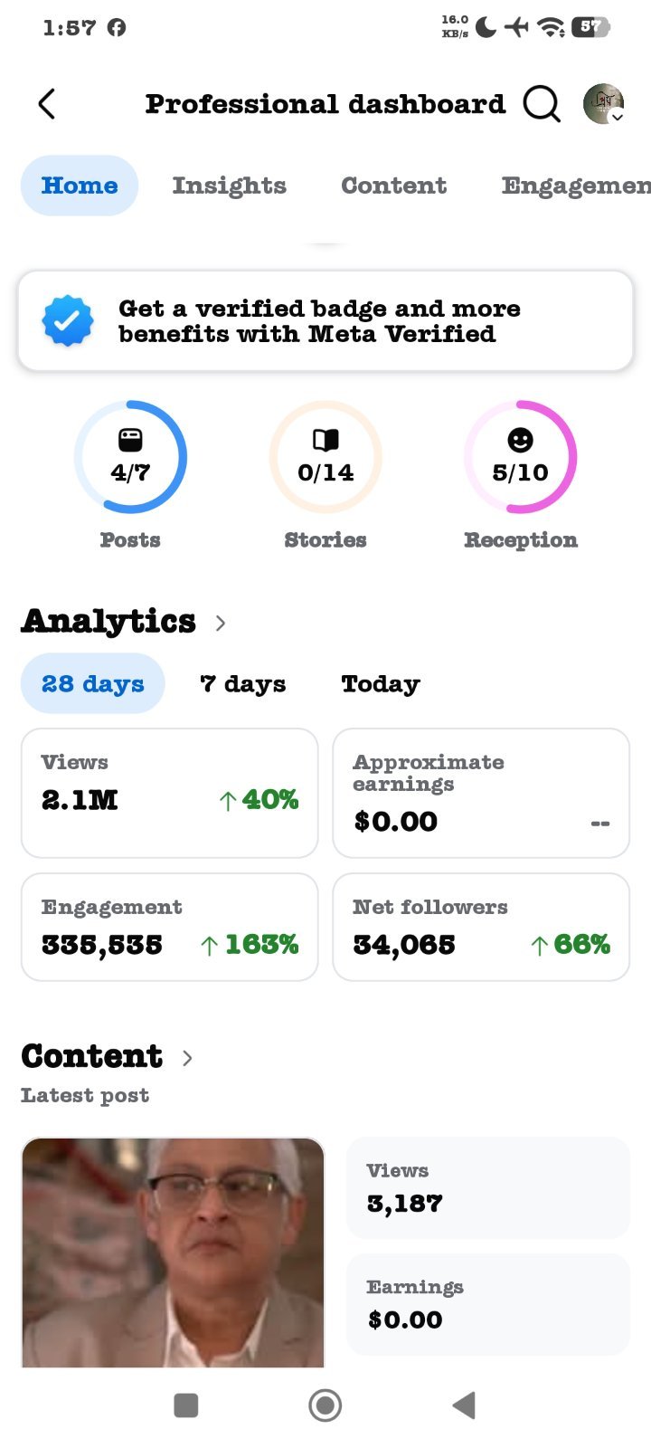Tap the Meta Verified blue badge icon
The height and width of the screenshot is (1448, 651).
(68, 321)
